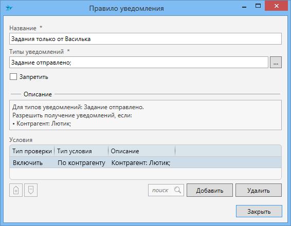Click the bird application icon in the title bar

click(x=9, y=8)
